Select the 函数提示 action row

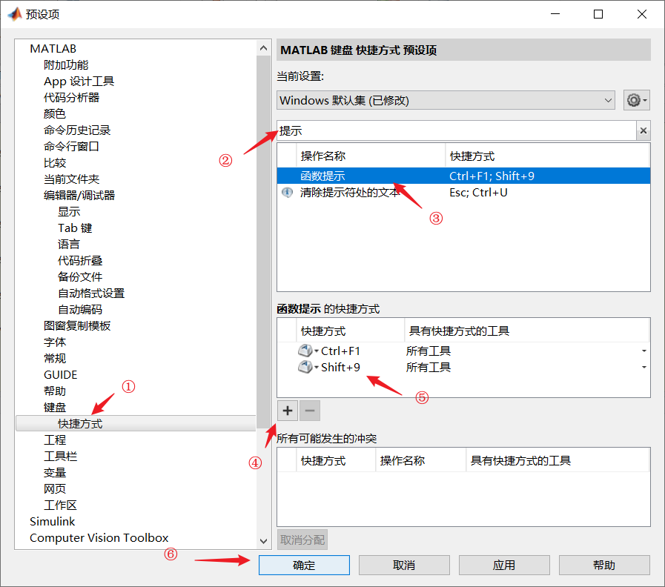pos(463,176)
